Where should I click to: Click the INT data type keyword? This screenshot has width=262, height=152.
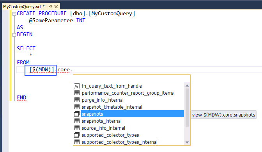[x=81, y=21]
